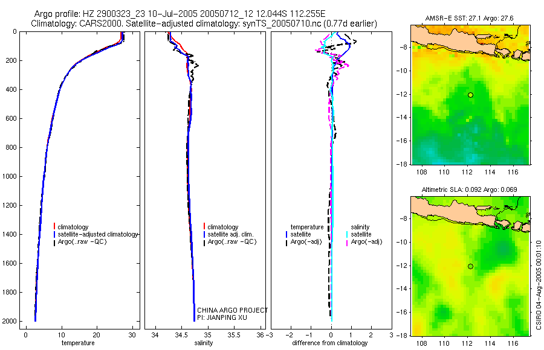Image resolution: width=544 pixels, height=350 pixels.
Task: Click the 'salinity' x-axis label
Action: (204, 343)
